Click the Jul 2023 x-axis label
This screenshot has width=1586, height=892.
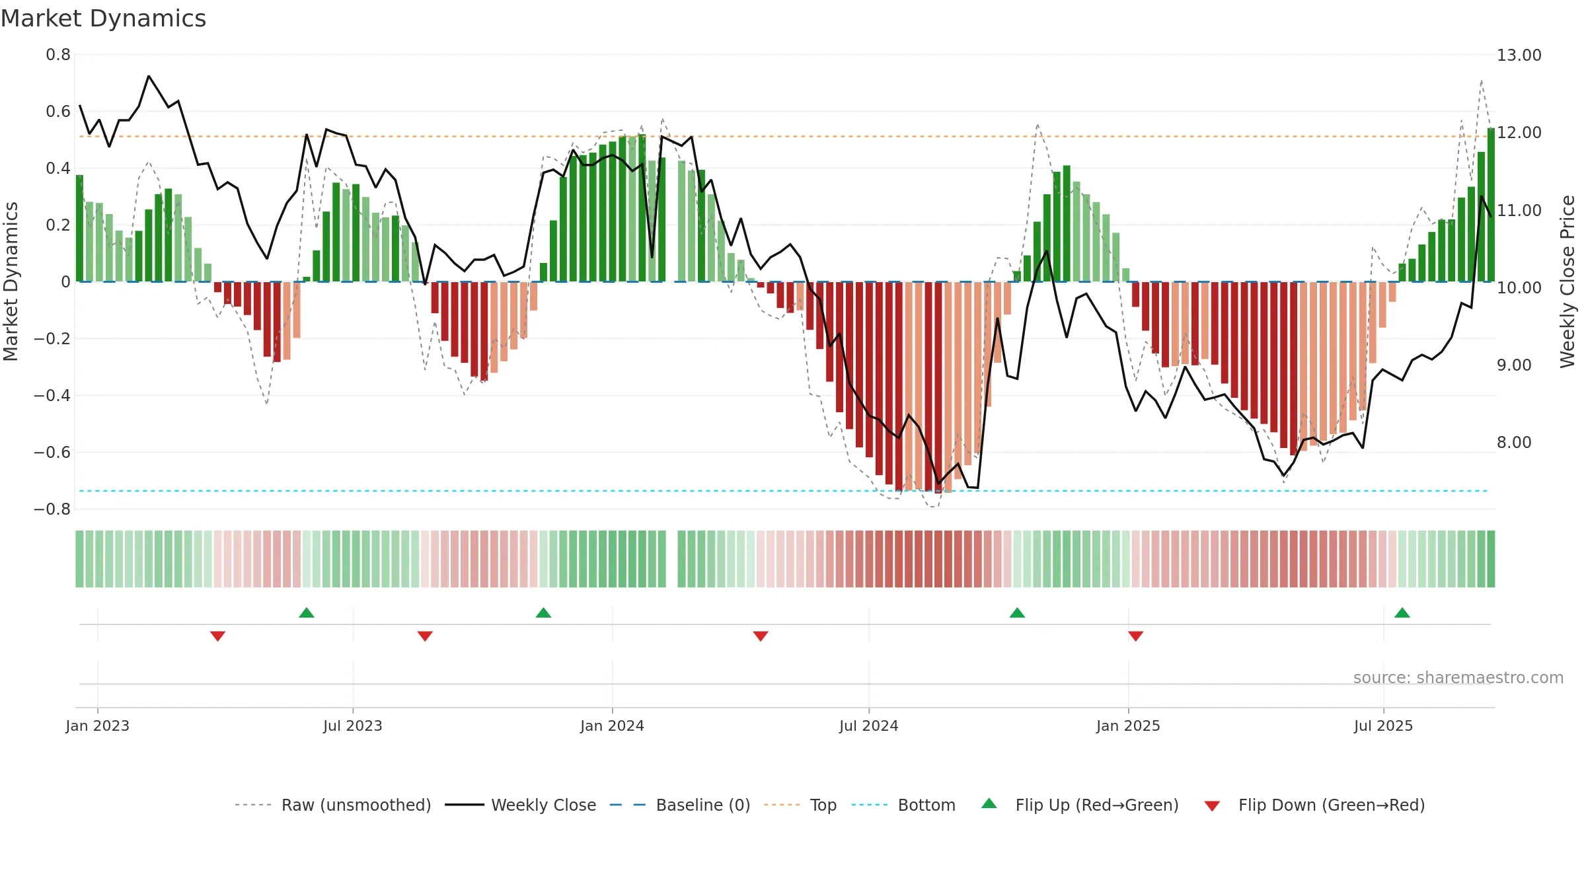353,725
